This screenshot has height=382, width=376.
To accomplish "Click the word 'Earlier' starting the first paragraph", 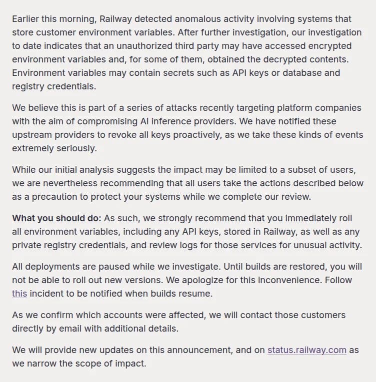I will pos(25,19).
